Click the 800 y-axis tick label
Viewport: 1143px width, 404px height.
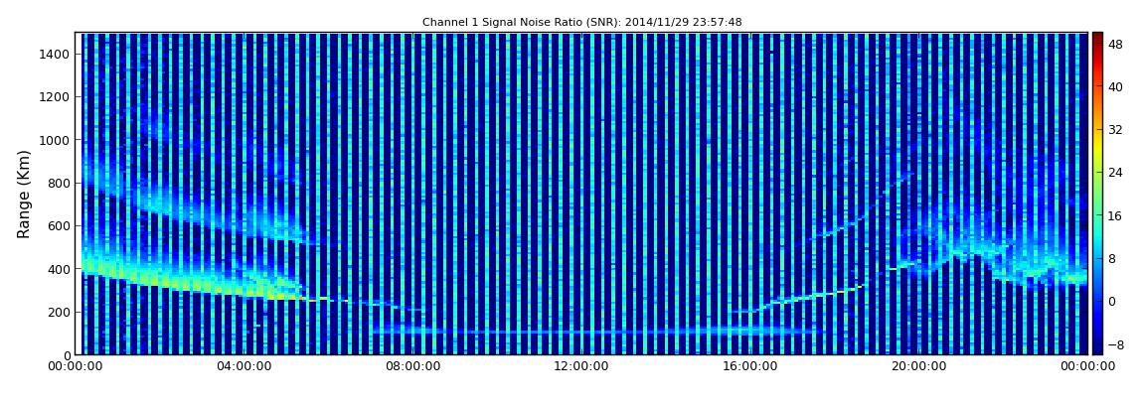click(x=59, y=183)
